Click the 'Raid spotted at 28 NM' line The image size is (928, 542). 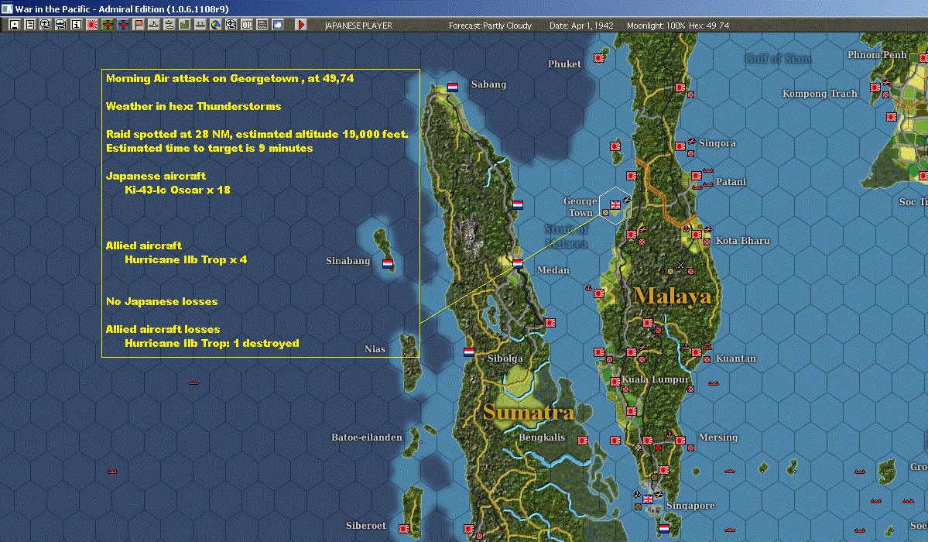click(x=257, y=134)
